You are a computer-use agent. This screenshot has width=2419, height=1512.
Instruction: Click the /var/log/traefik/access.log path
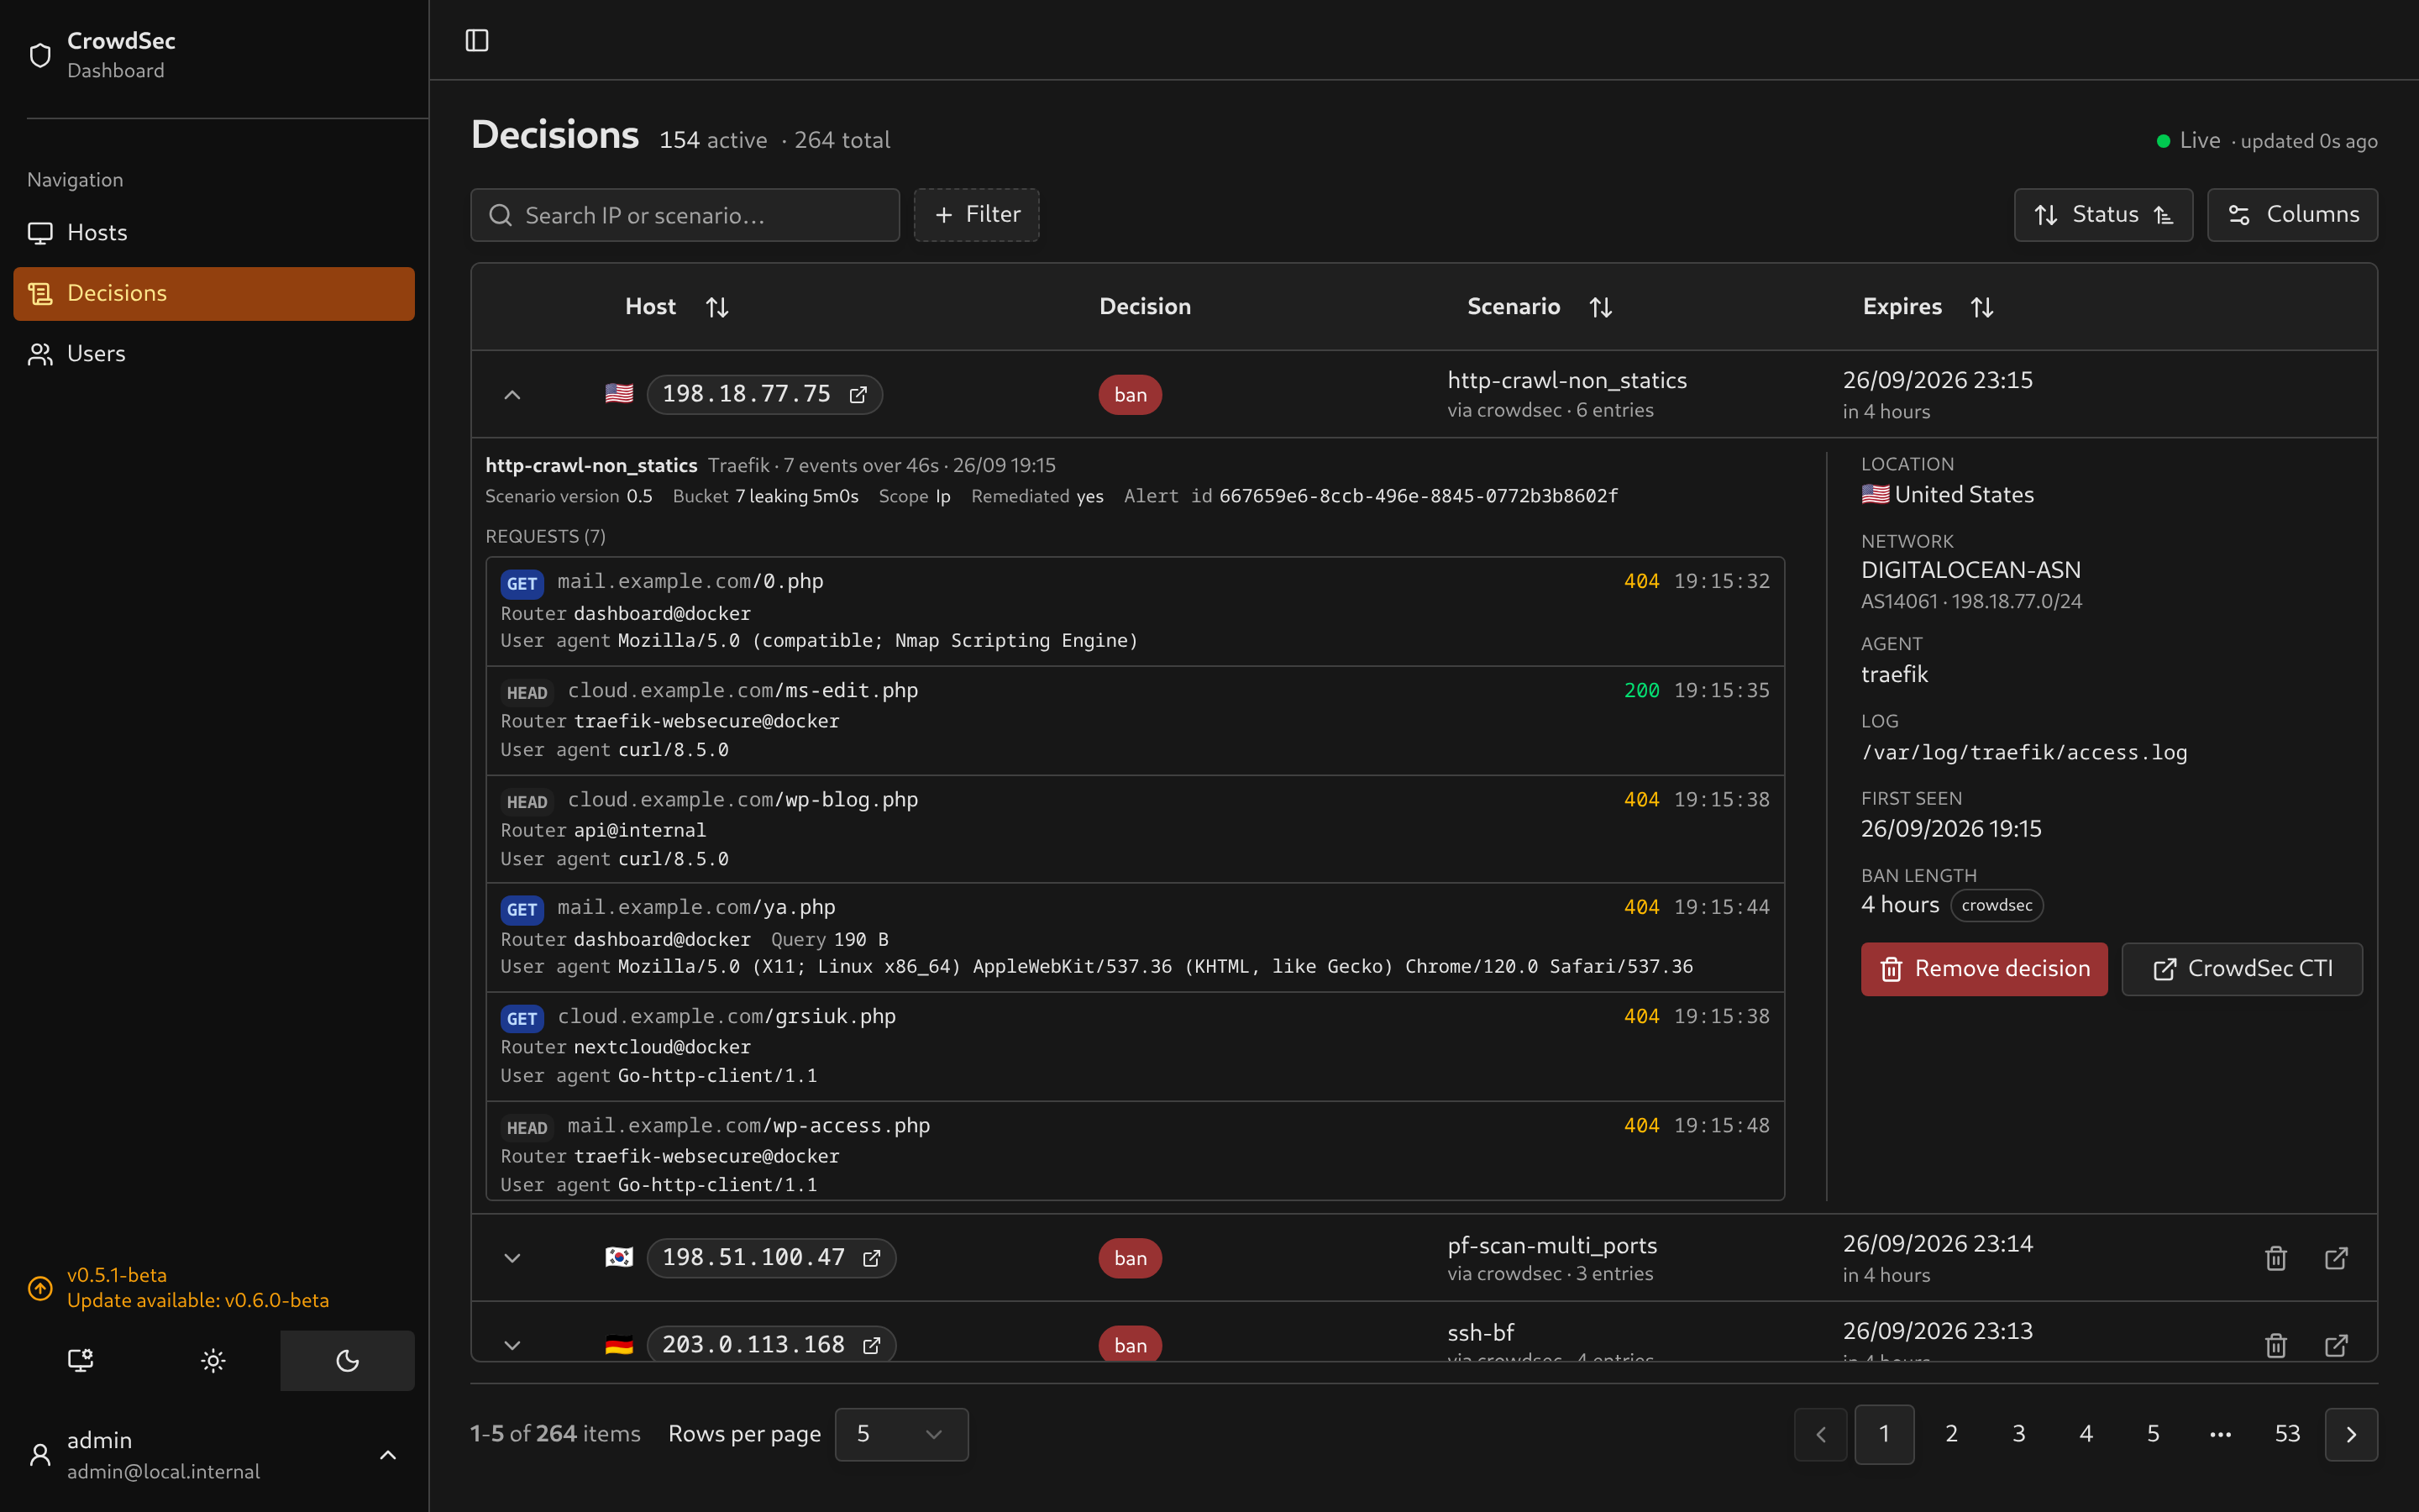(x=2023, y=752)
